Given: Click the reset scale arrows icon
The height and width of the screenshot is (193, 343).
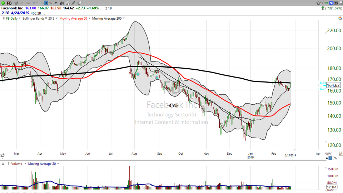Looking at the screenshot, I should 3,155.
